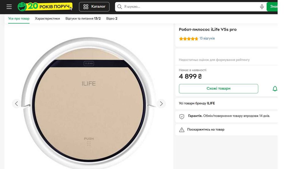The image size is (286, 169).
Task: Click the warranty shield icon
Action: 182,116
